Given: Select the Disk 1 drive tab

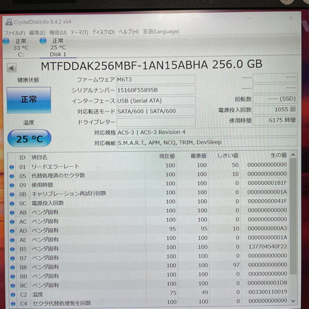Looking at the screenshot, I should (x=58, y=47).
